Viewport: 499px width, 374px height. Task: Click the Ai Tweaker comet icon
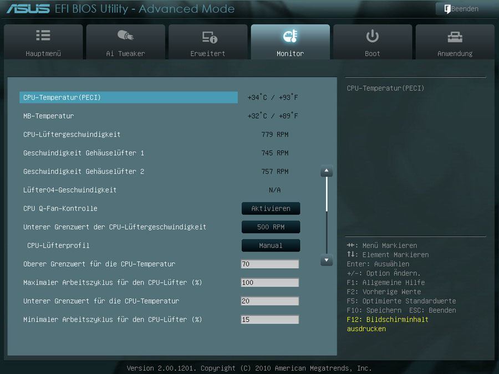coord(125,35)
